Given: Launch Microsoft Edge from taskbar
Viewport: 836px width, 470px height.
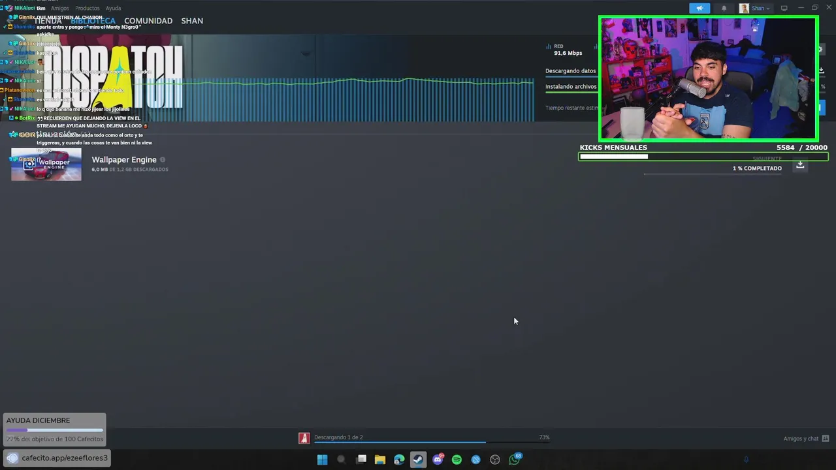Looking at the screenshot, I should click(x=399, y=460).
